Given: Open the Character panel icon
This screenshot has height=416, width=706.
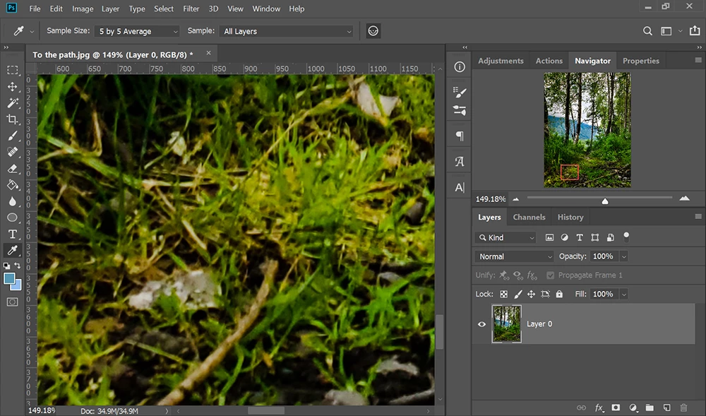Looking at the screenshot, I should 460,187.
